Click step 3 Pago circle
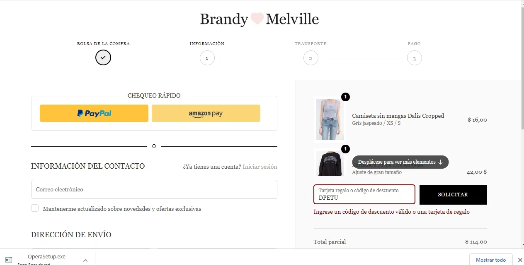The width and height of the screenshot is (524, 265). tap(414, 58)
